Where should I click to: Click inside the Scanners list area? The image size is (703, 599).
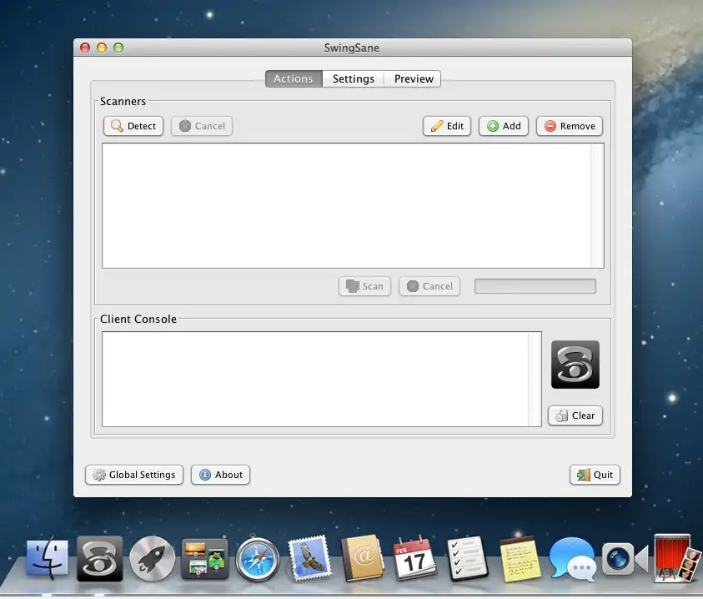[x=346, y=205]
